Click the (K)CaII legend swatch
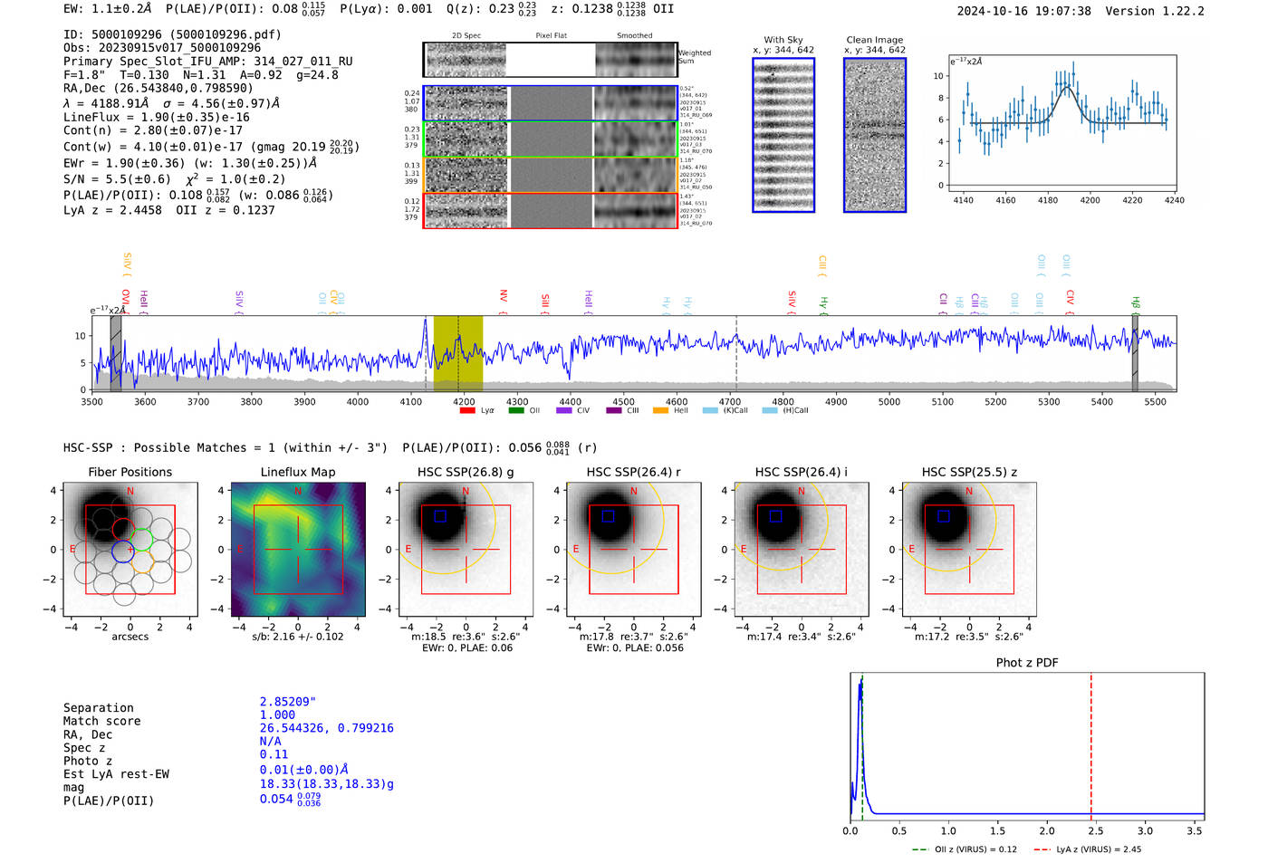The height and width of the screenshot is (863, 1268). click(x=709, y=410)
